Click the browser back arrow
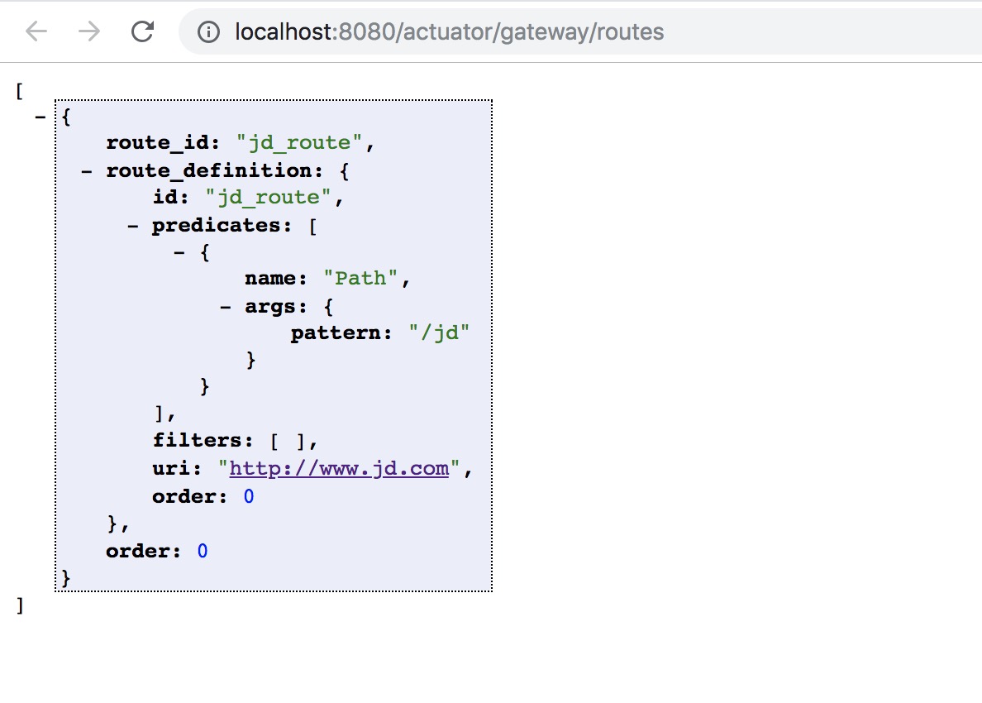982x703 pixels. (x=36, y=31)
